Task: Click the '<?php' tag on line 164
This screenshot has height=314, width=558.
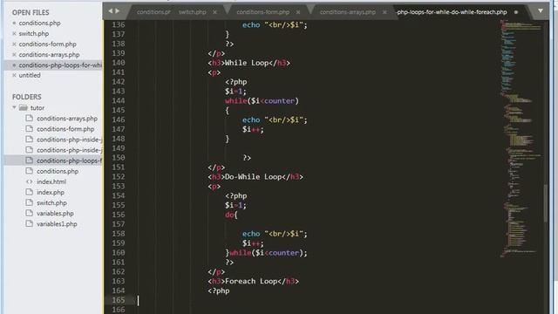Action: [x=219, y=290]
